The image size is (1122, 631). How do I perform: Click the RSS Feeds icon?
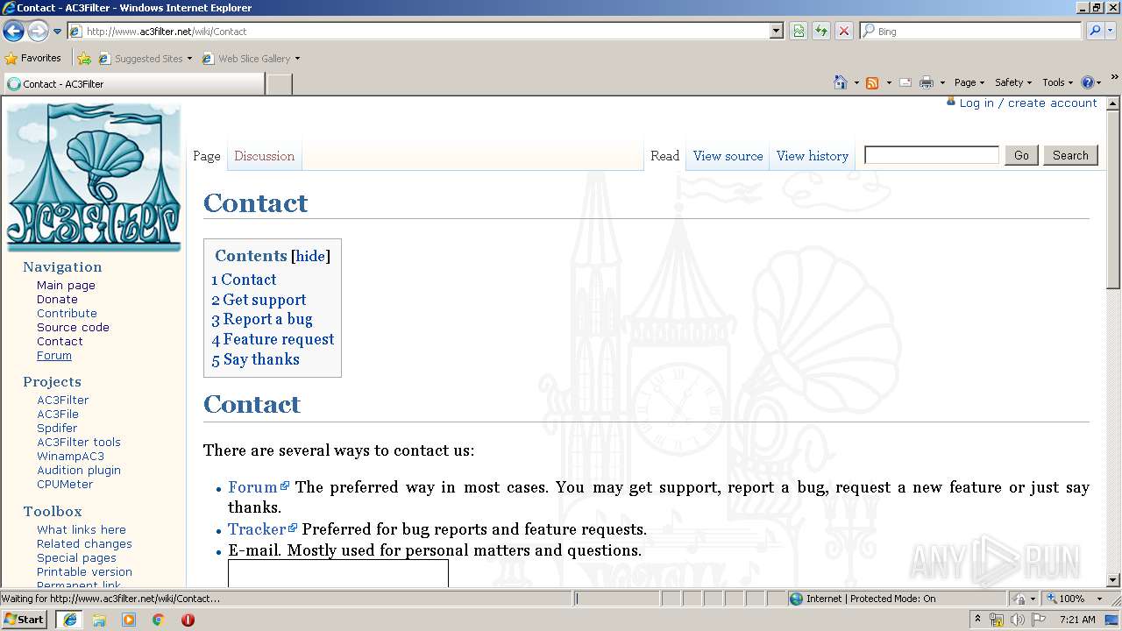(x=872, y=82)
